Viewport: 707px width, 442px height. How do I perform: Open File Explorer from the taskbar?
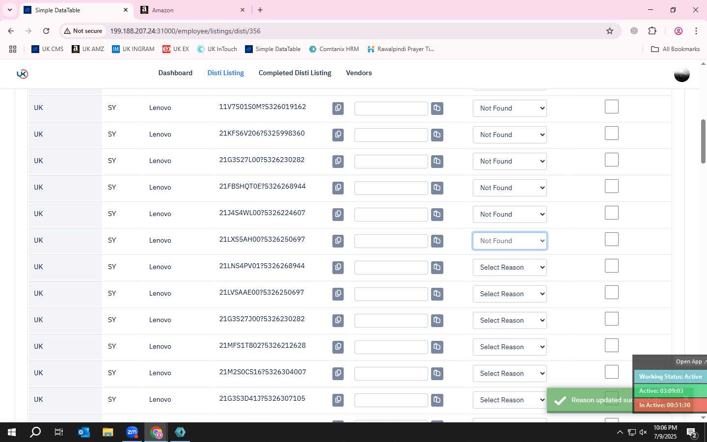coord(108,432)
